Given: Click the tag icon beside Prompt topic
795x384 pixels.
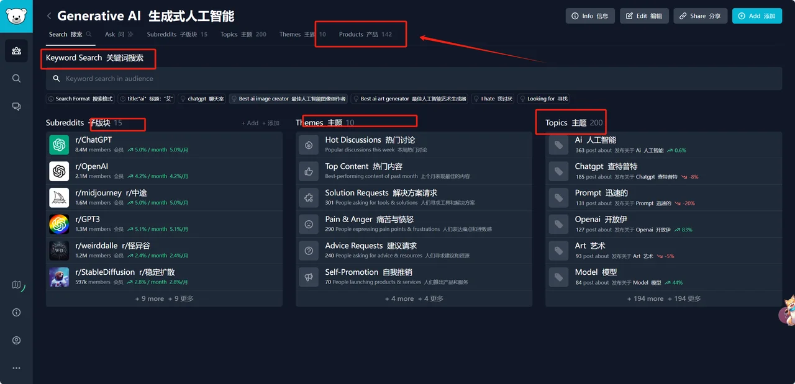Looking at the screenshot, I should pos(558,197).
